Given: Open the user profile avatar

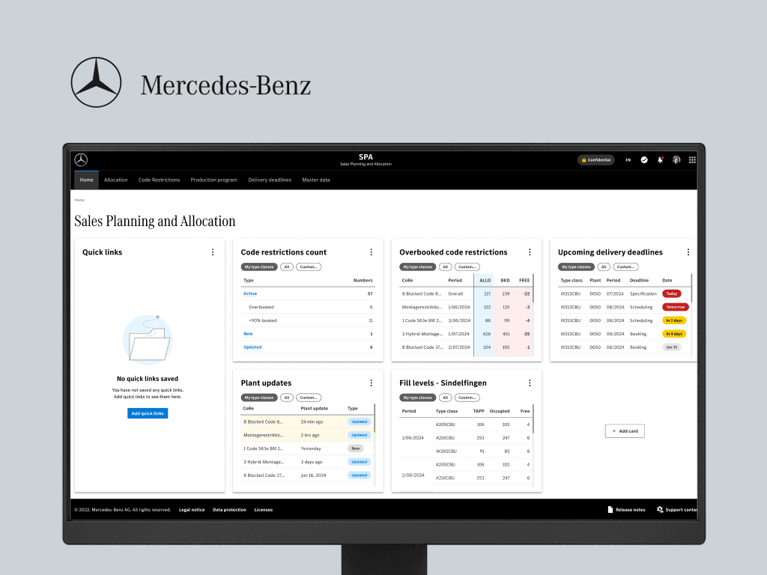Looking at the screenshot, I should point(676,159).
